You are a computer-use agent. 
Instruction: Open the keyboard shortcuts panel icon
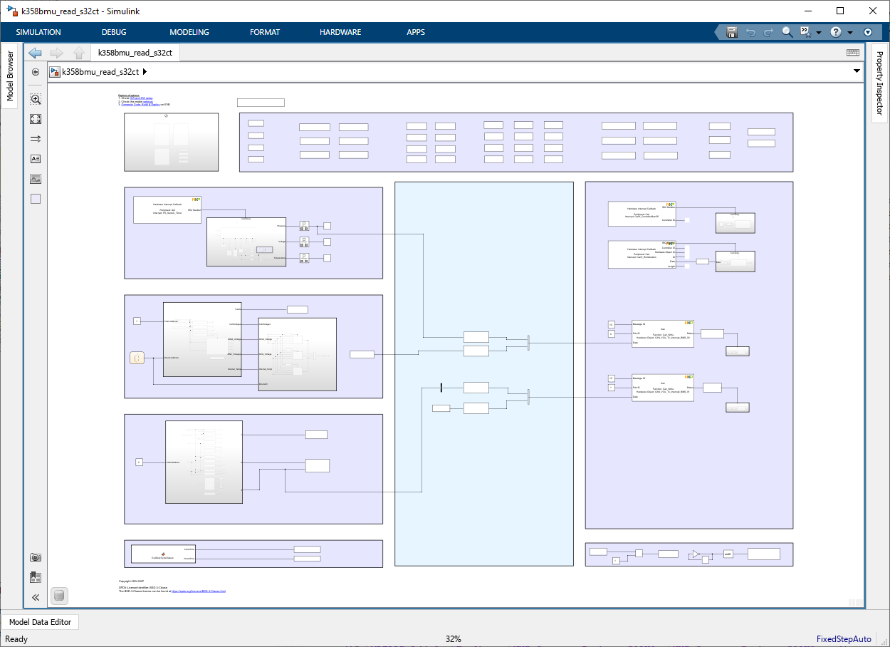tap(852, 52)
